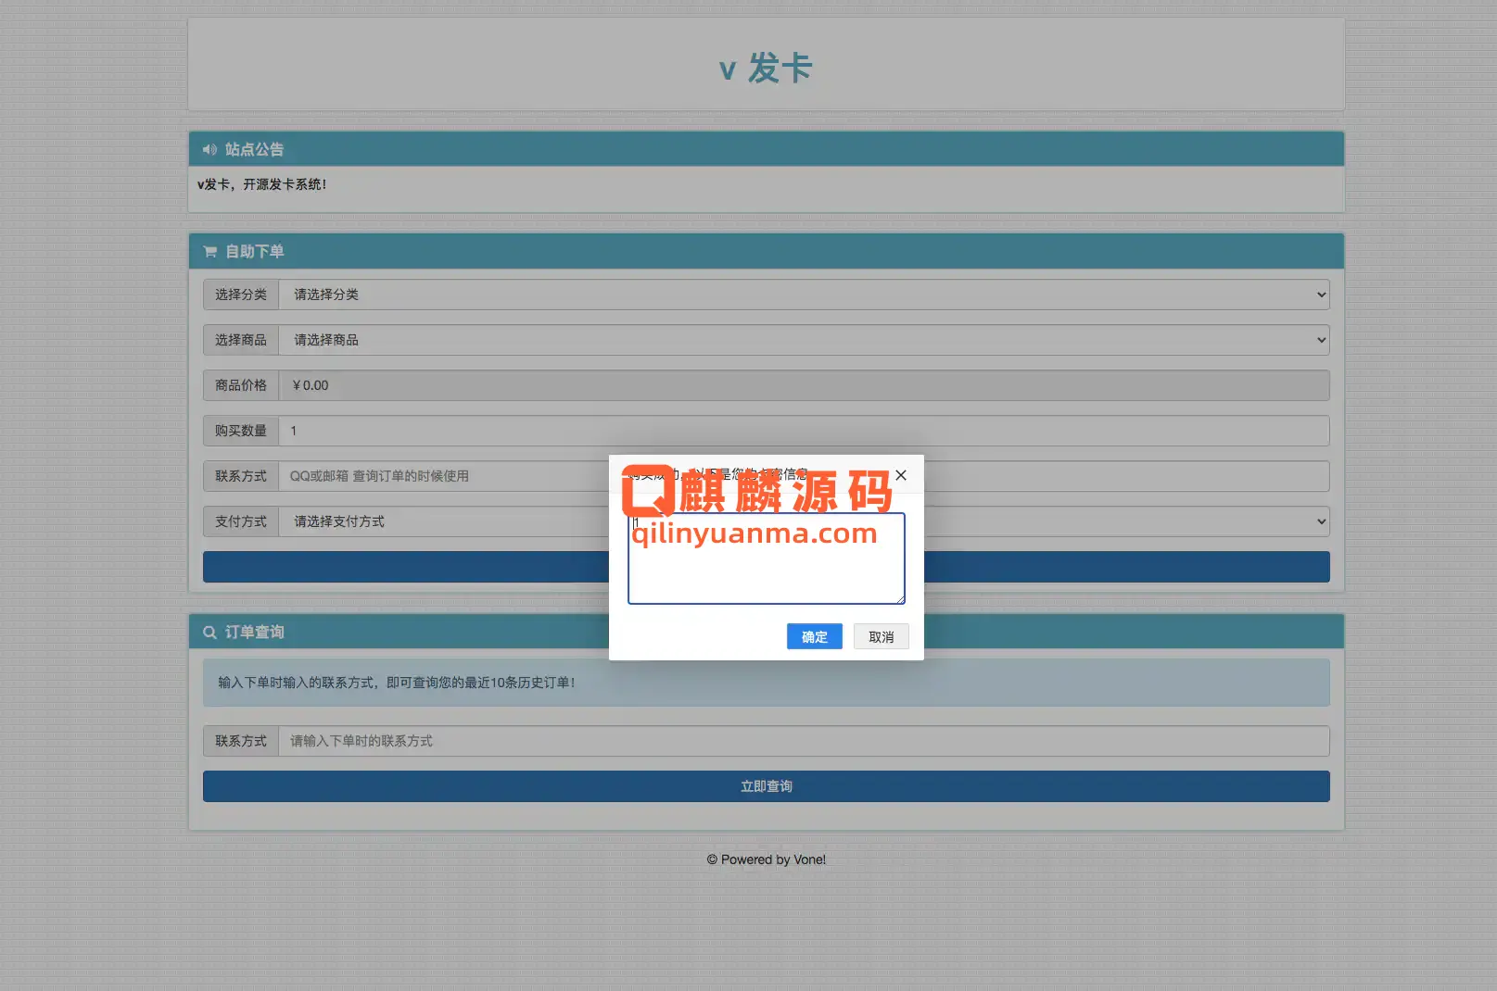Click inside the dialog's text area
This screenshot has width=1497, height=991.
tap(766, 574)
